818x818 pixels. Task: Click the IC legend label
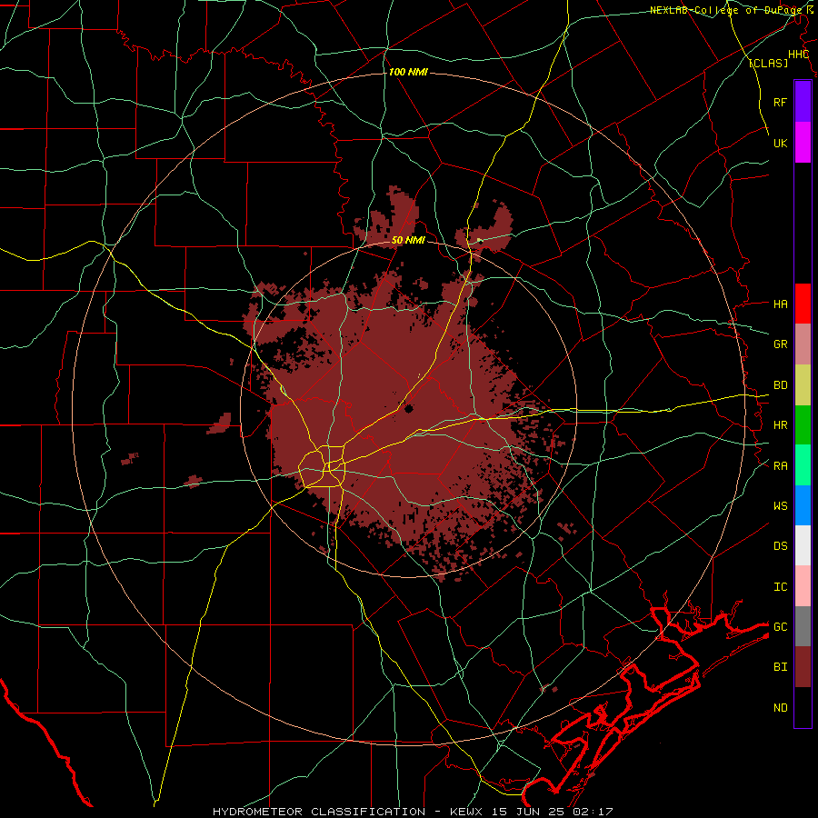tap(780, 587)
